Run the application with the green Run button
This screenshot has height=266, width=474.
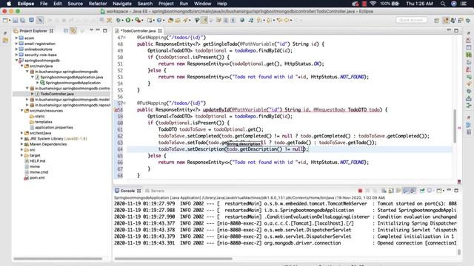(128, 20)
